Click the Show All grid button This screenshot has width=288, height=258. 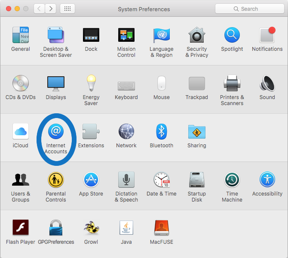click(x=67, y=9)
